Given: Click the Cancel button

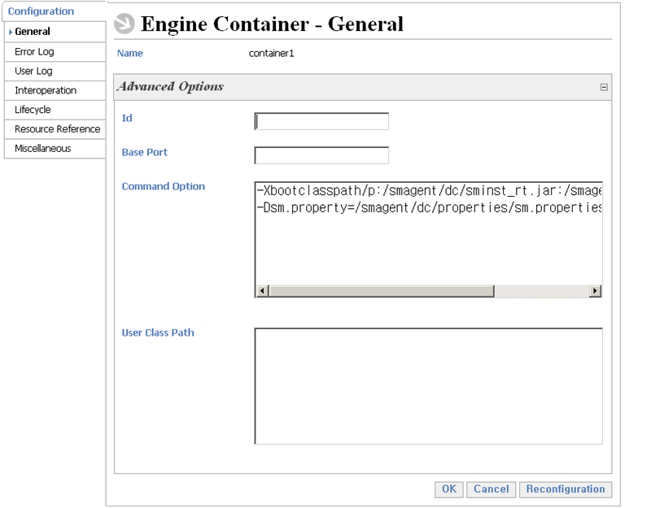Looking at the screenshot, I should tap(492, 489).
